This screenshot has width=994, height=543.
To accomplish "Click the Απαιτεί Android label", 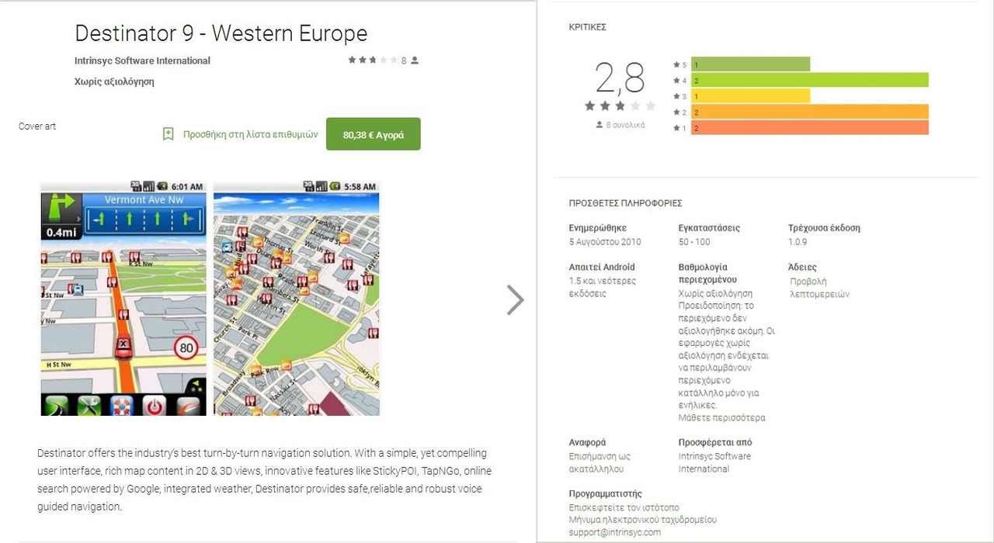I will [x=602, y=267].
